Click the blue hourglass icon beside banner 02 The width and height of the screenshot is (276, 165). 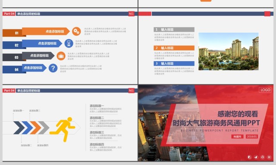[69, 44]
